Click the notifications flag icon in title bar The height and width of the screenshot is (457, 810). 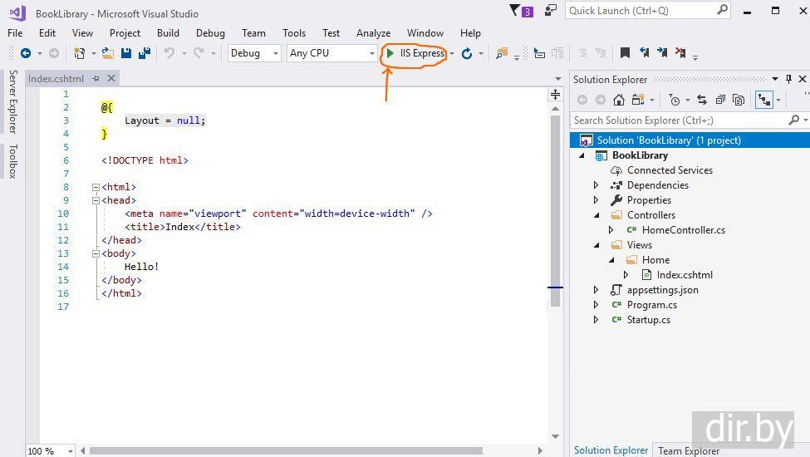pyautogui.click(x=515, y=11)
